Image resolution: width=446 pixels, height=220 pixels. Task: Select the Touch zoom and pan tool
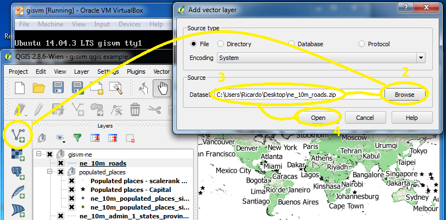click(x=143, y=88)
